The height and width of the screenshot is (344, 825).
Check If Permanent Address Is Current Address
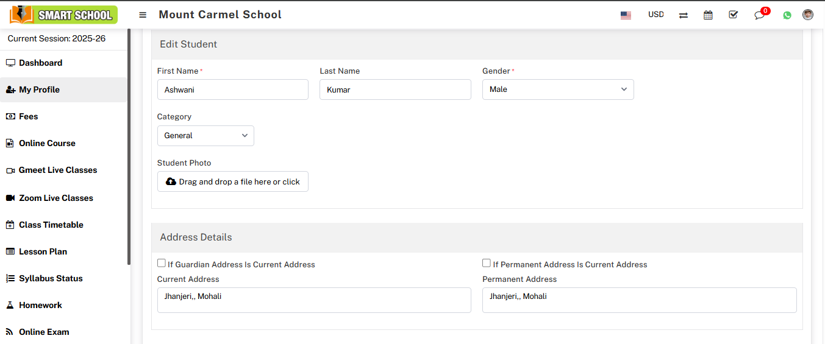[x=487, y=263]
